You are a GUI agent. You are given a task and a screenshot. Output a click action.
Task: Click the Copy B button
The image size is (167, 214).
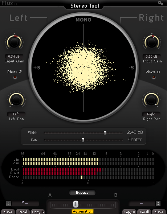[38, 212]
